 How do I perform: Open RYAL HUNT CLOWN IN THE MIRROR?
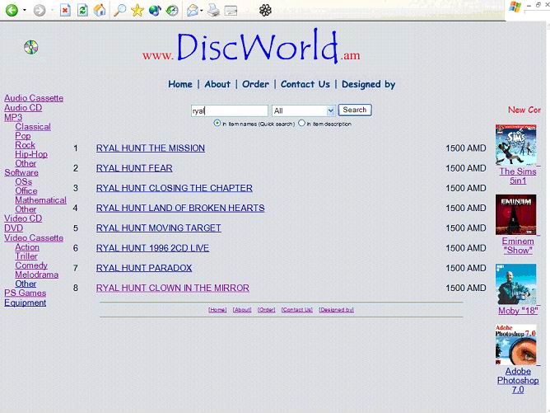click(173, 289)
